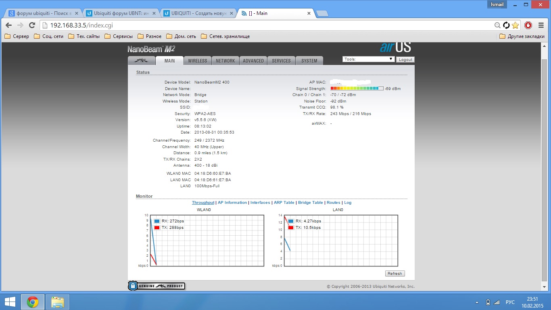551x310 pixels.
Task: Click the 'NanoBeamM2 400' device model text
Action: tap(212, 82)
